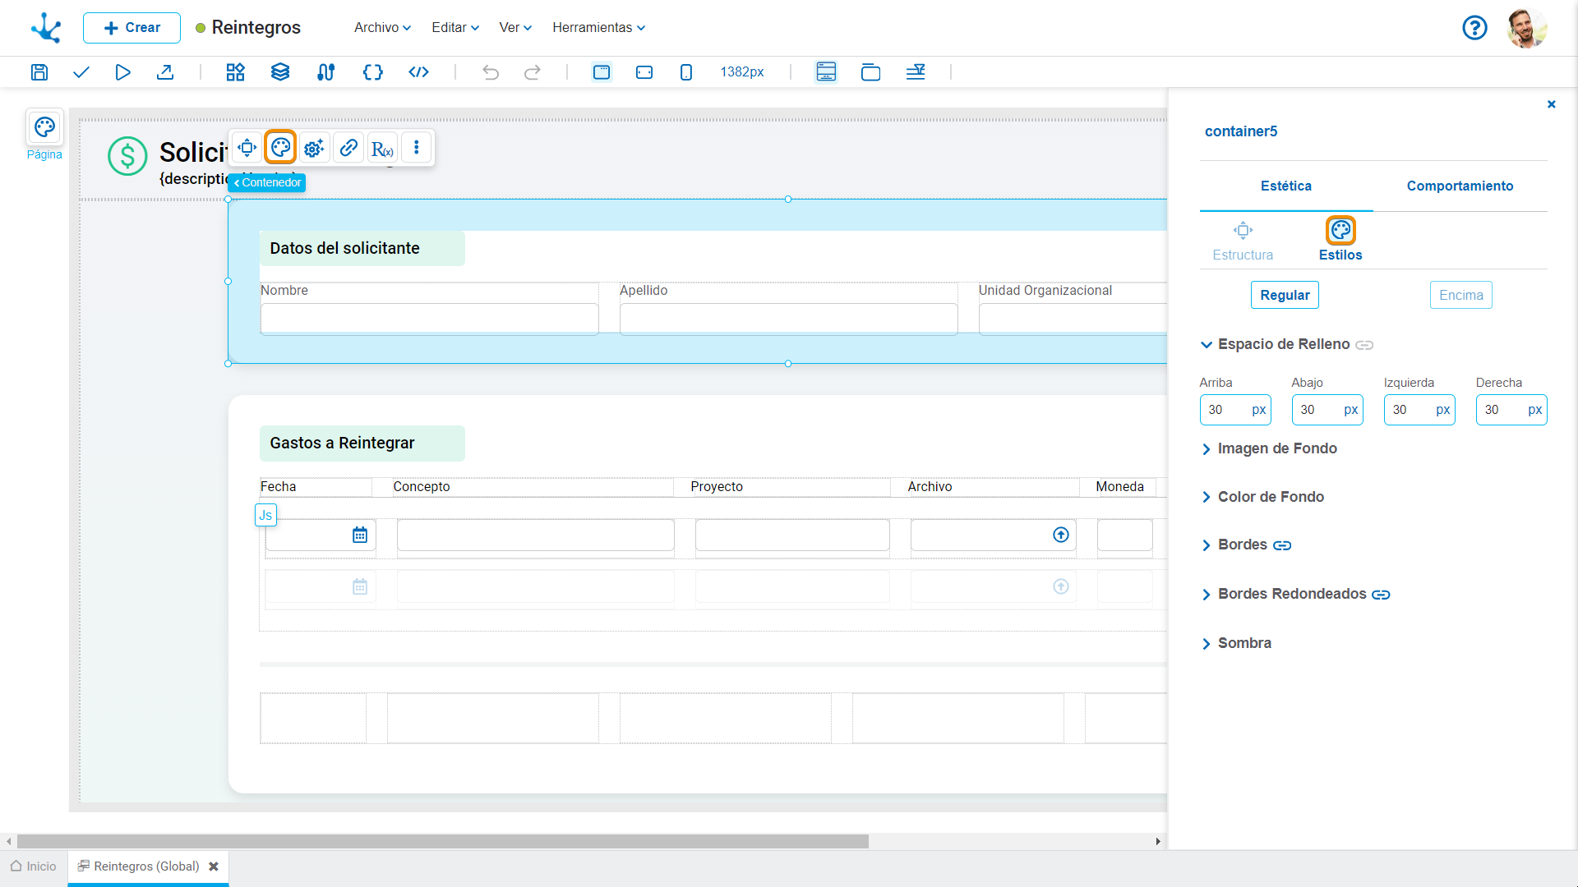Click the help question mark icon
The height and width of the screenshot is (887, 1578).
pyautogui.click(x=1475, y=28)
